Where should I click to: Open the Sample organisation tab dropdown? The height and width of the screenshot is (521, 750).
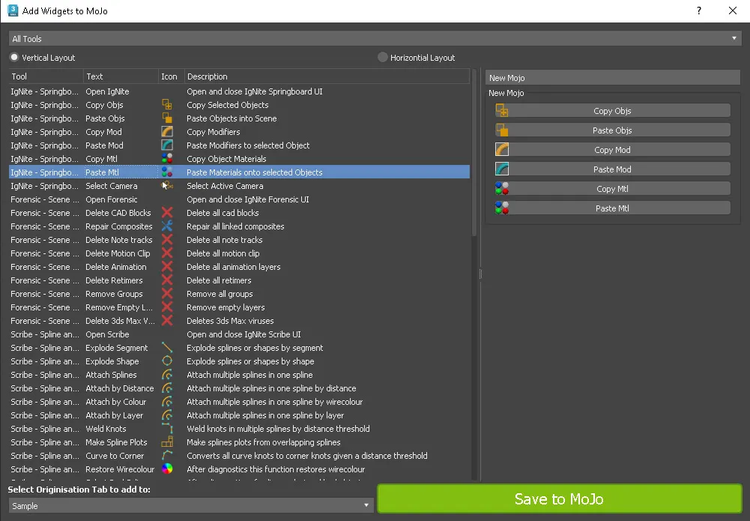[190, 506]
